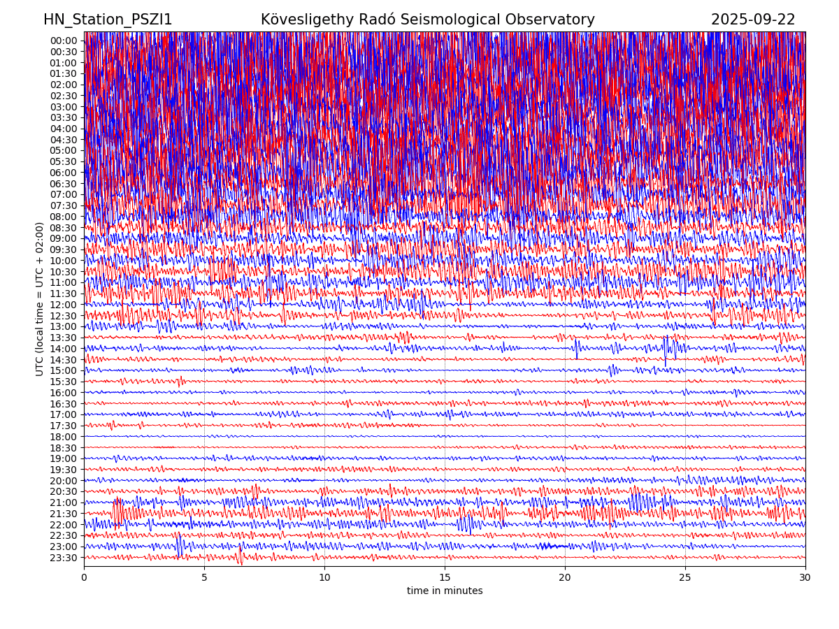Select the 00:00 trace time label
839x629 pixels.
pos(63,41)
